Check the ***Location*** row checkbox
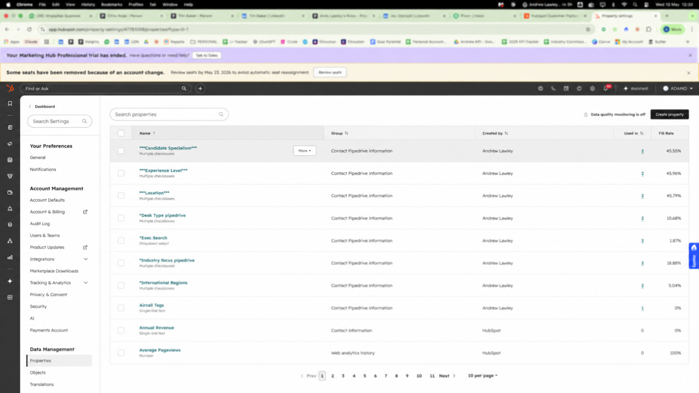Image resolution: width=699 pixels, height=393 pixels. pyautogui.click(x=121, y=195)
